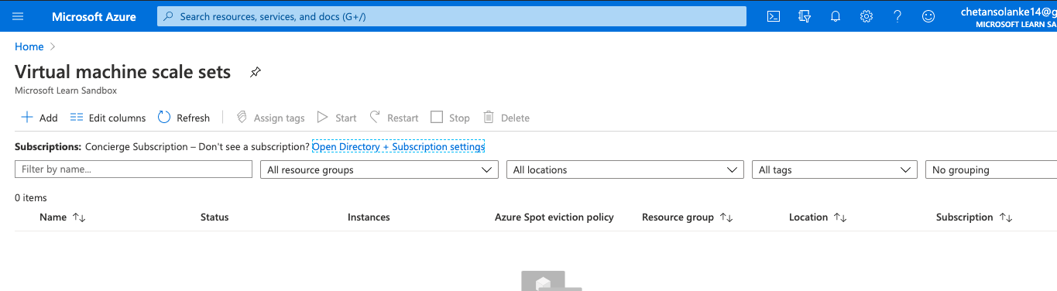Open Directory + Subscription settings link
Screen dimensions: 1057x291
click(398, 146)
